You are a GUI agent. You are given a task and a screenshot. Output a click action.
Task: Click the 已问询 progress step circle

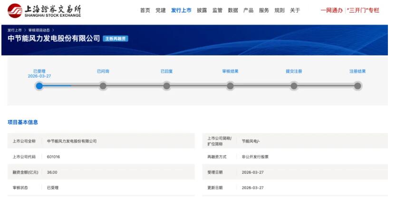103,86
